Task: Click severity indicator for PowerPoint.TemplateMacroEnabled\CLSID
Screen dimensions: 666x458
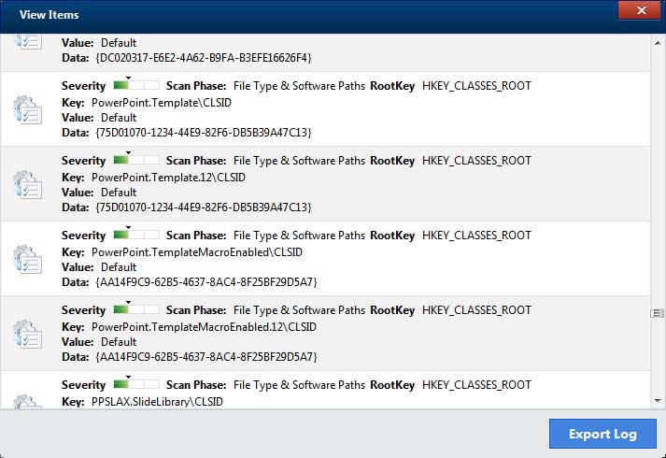Action: coord(136,236)
